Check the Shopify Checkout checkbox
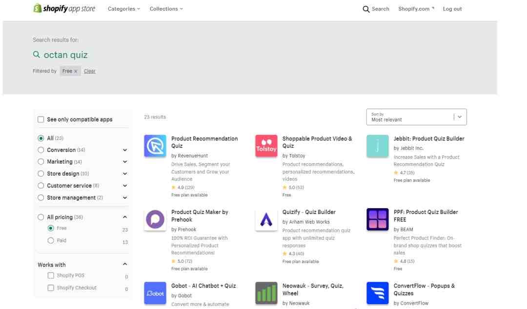This screenshot has width=527, height=309. tap(51, 288)
